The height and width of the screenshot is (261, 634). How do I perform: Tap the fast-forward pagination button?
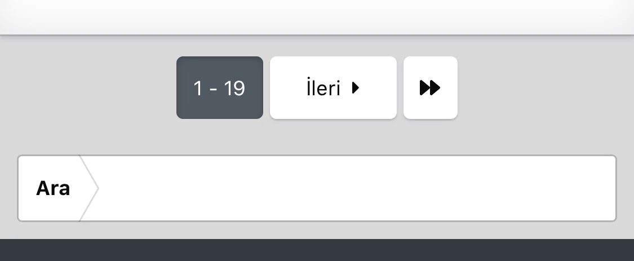(x=430, y=88)
